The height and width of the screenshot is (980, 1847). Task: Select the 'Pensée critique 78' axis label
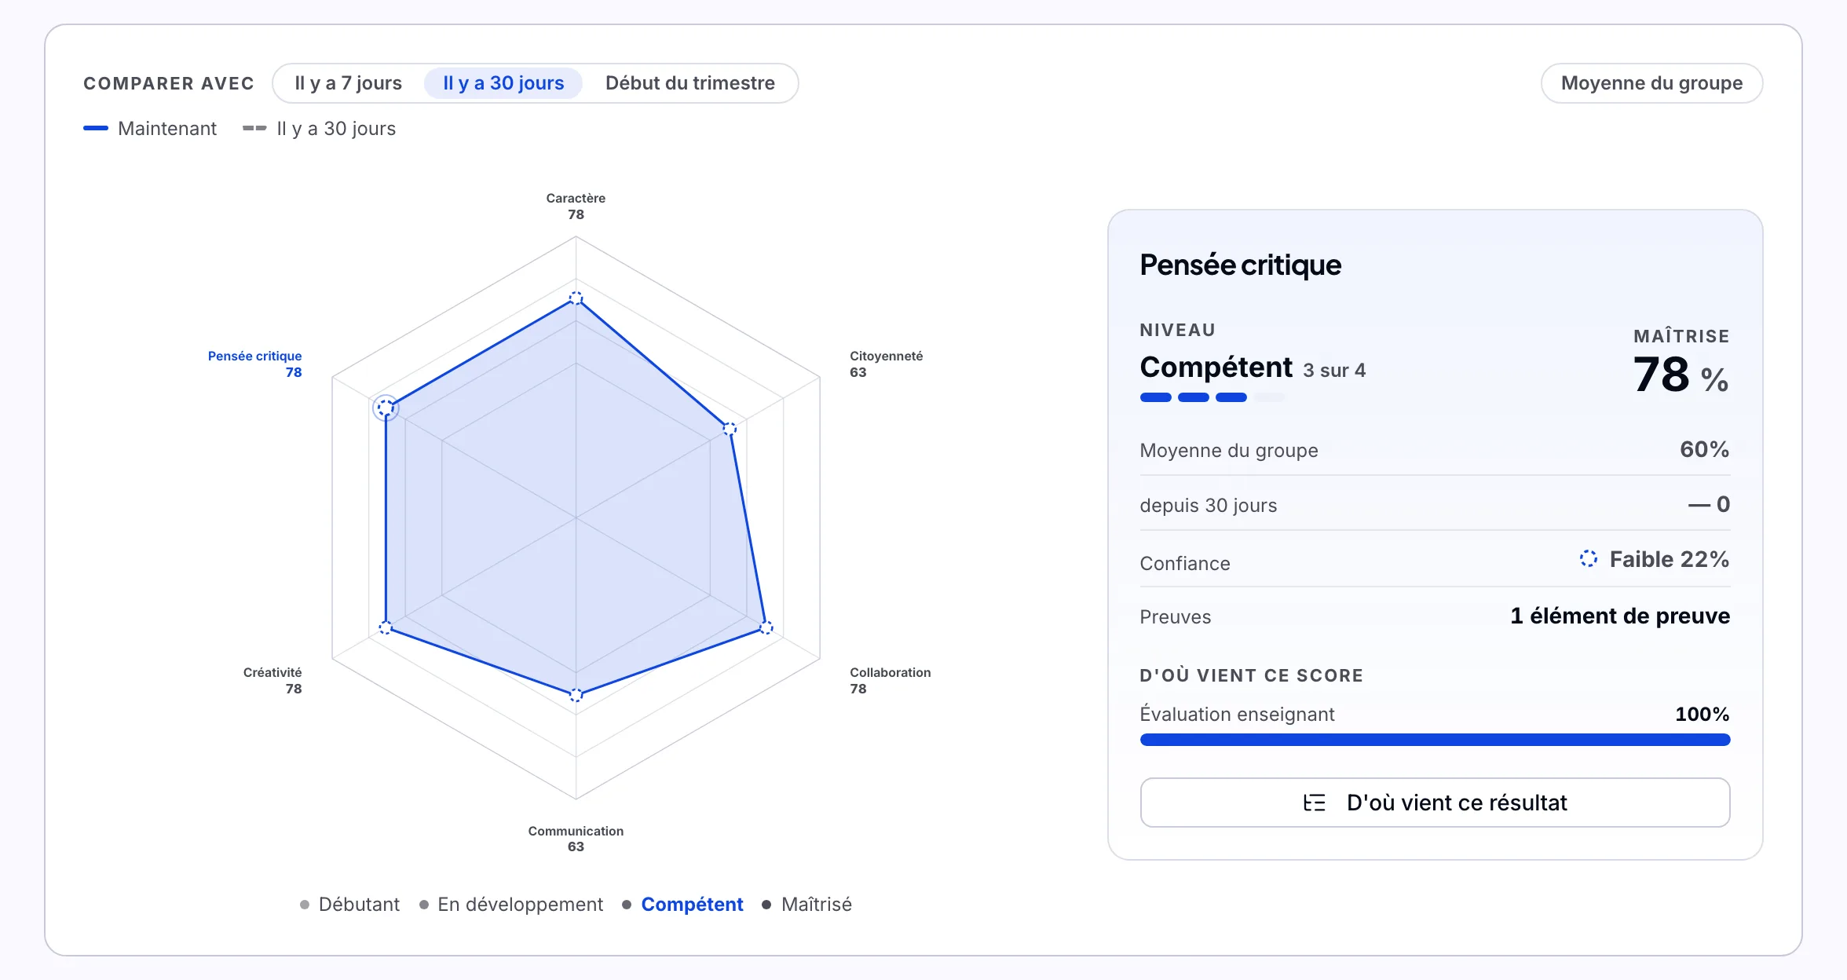coord(254,364)
